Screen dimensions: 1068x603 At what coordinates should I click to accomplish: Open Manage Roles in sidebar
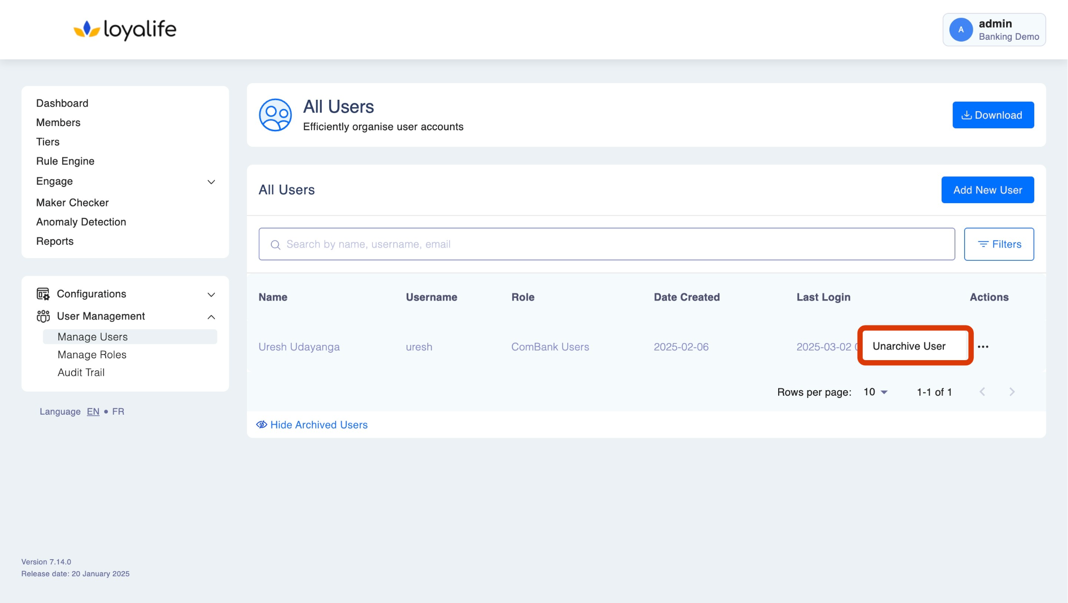(x=92, y=355)
